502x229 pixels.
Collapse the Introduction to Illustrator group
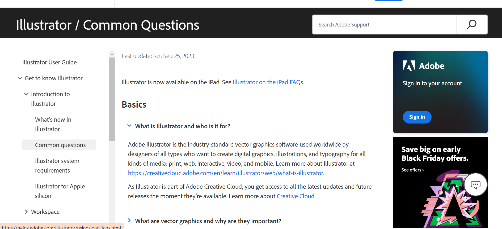[x=26, y=94]
